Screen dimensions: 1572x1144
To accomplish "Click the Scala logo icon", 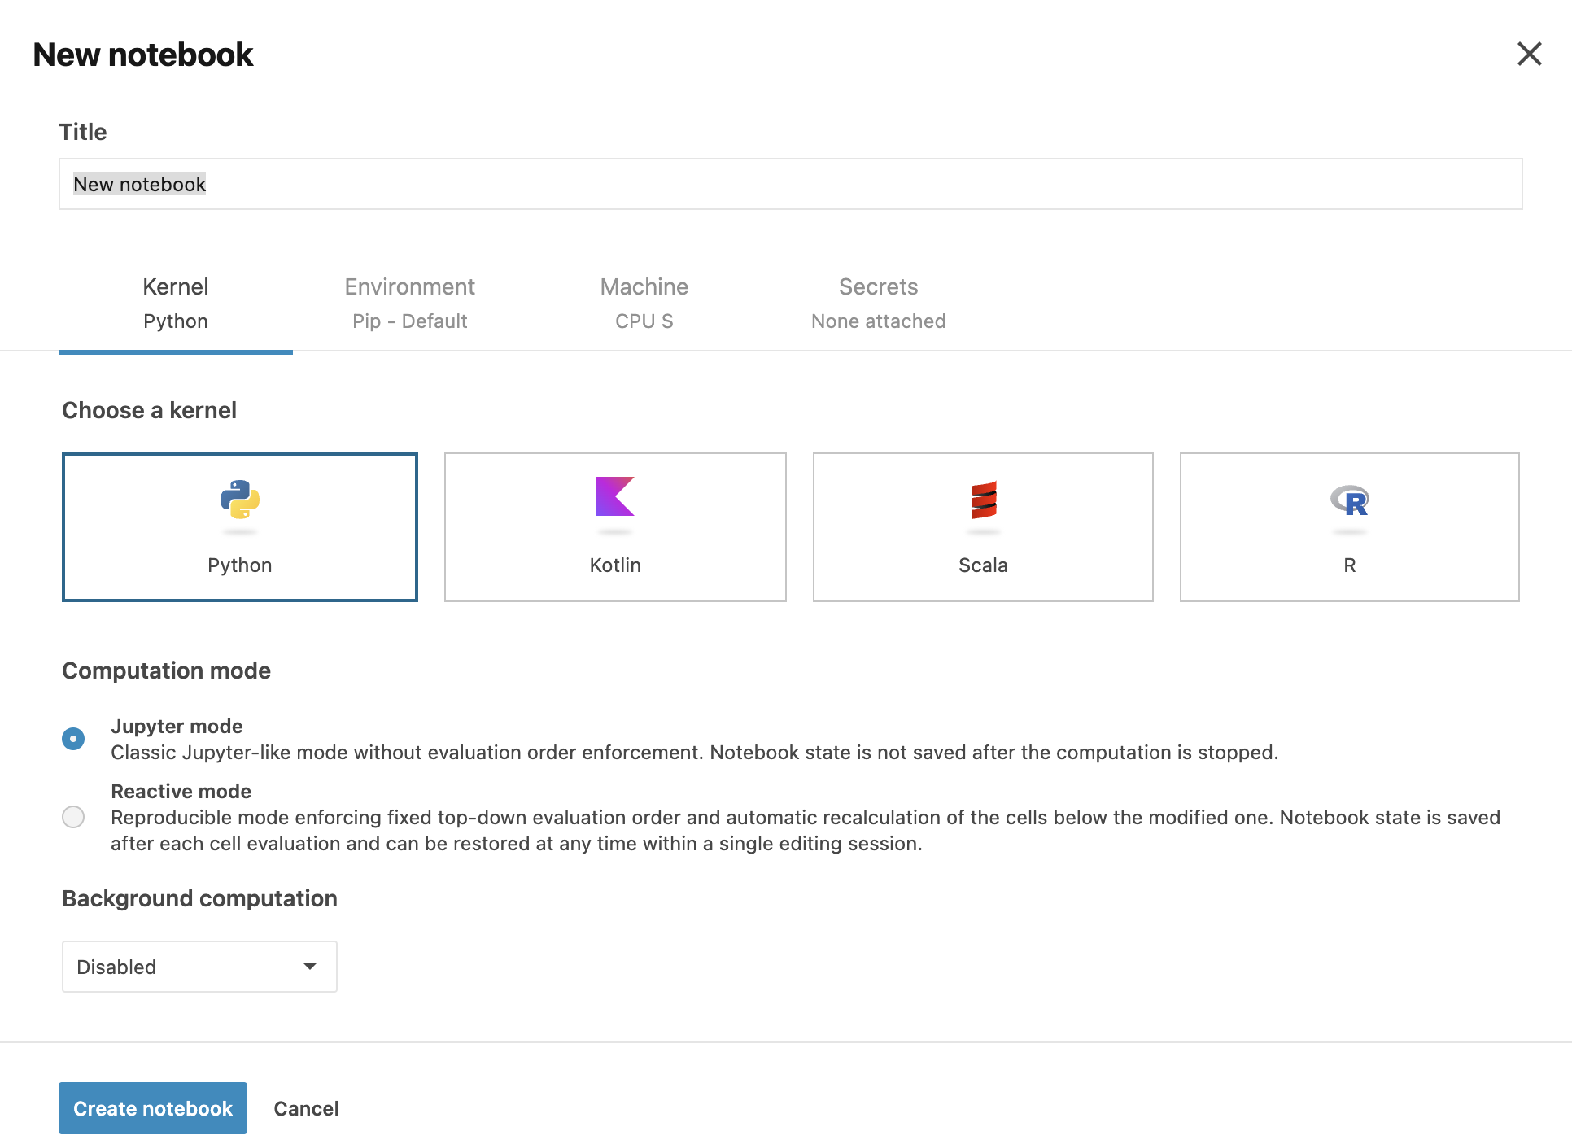I will (983, 500).
